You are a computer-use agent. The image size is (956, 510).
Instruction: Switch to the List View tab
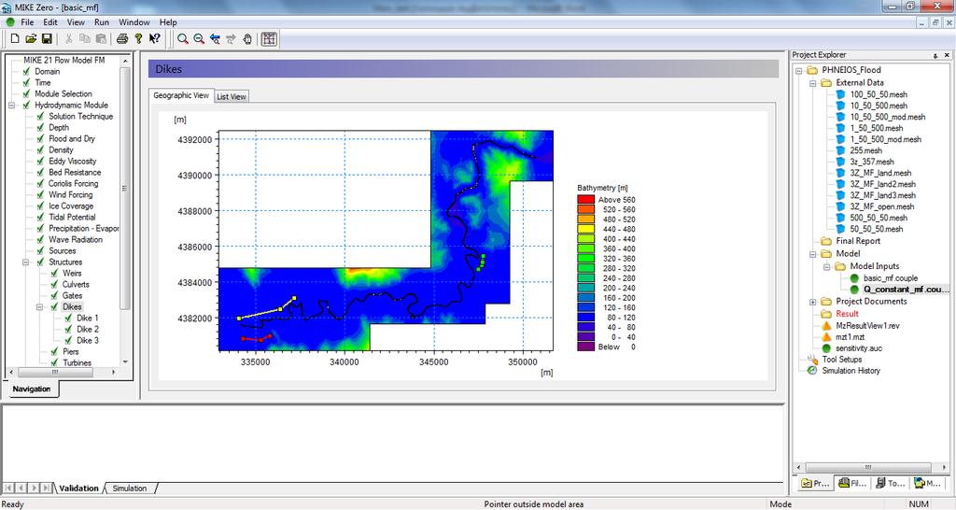232,96
